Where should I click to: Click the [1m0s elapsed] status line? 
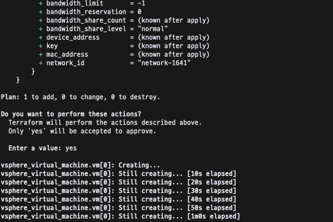tap(120, 216)
